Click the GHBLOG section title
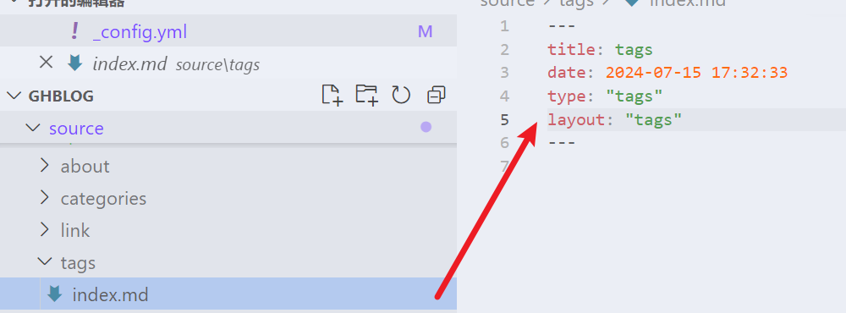The image size is (846, 313). 61,96
